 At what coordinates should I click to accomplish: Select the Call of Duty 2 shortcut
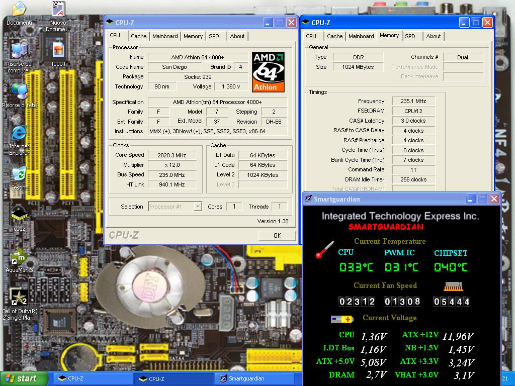click(19, 298)
